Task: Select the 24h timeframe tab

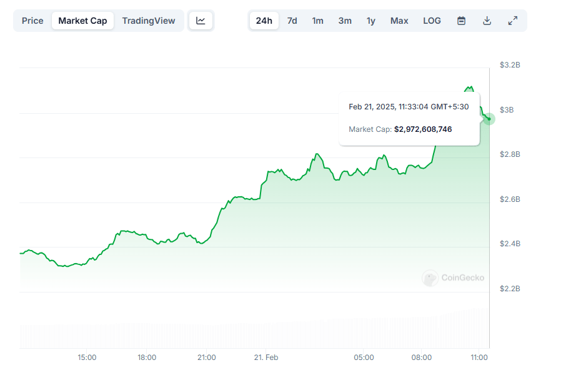Action: [264, 20]
